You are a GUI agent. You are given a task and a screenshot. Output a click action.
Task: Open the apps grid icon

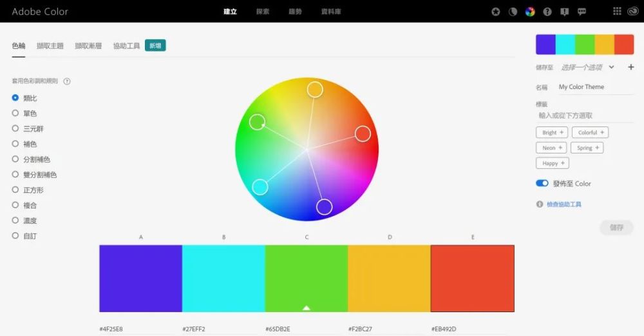click(x=617, y=11)
